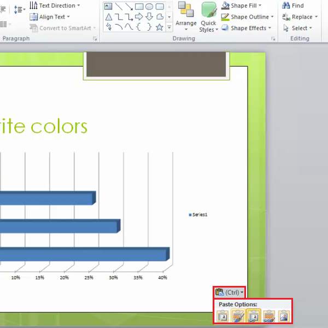Insert a Text Box shape from the gallery

click(x=108, y=7)
